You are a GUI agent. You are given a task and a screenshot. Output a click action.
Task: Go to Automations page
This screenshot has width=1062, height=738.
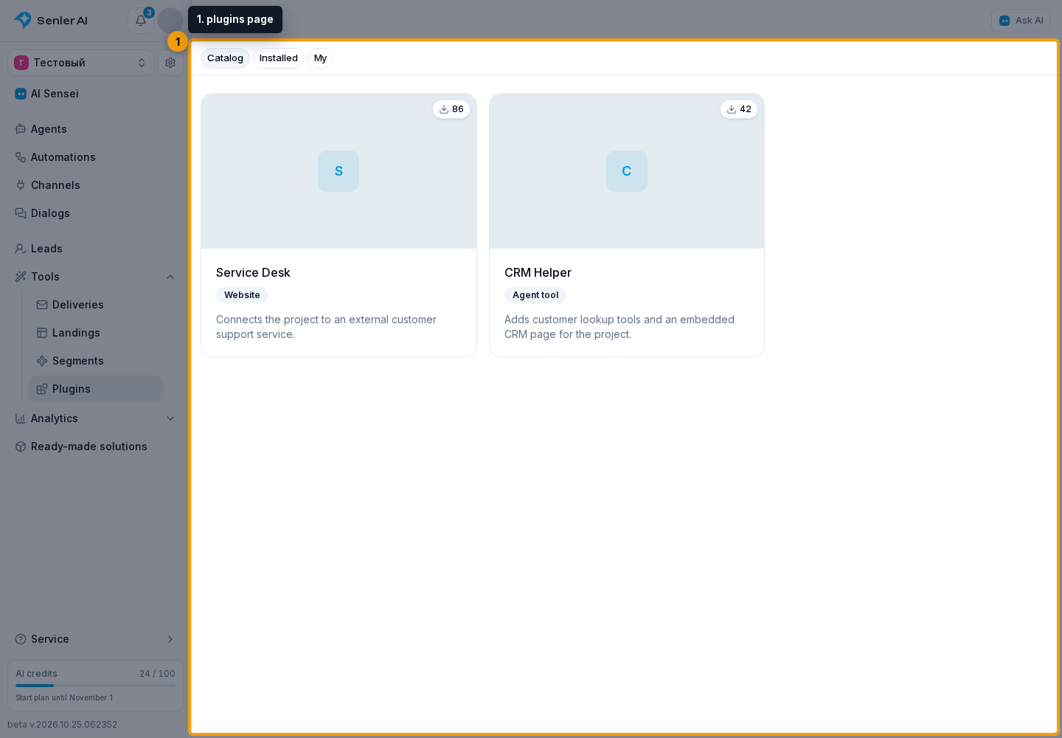63,157
